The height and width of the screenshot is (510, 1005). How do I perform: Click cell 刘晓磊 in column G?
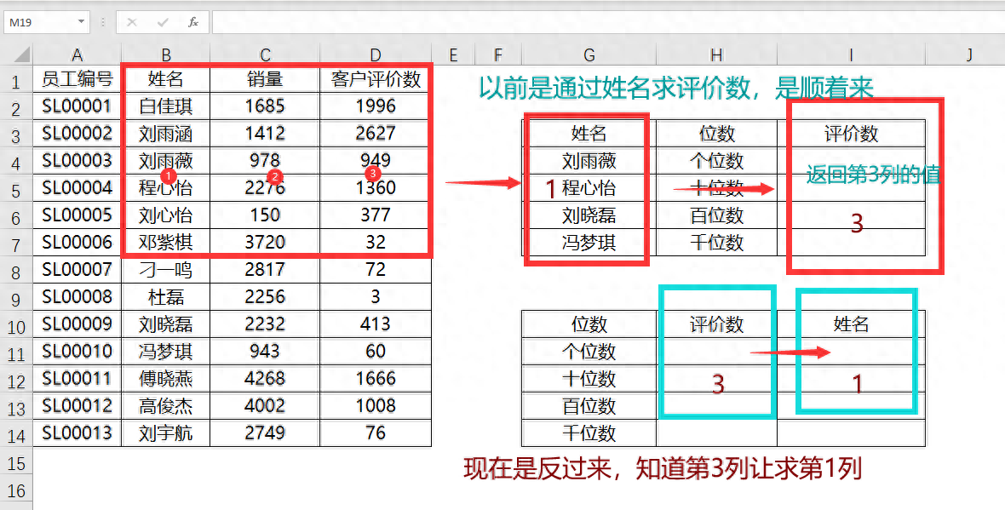click(x=589, y=215)
